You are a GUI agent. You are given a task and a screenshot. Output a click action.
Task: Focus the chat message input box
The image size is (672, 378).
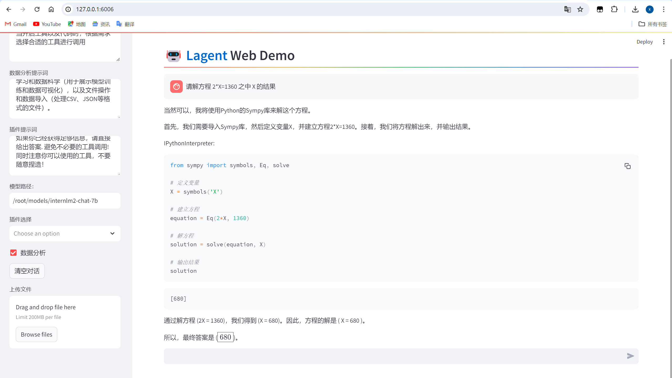coord(394,356)
